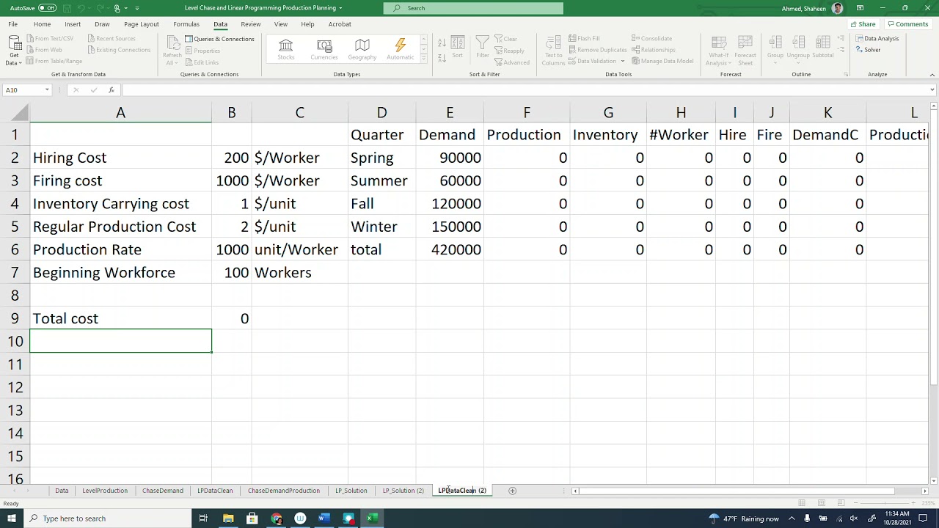Select cell B9 Total cost value
The image size is (939, 528).
pos(232,318)
